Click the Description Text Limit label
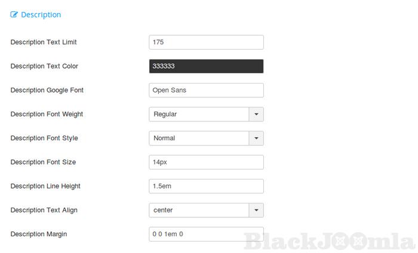 point(44,42)
